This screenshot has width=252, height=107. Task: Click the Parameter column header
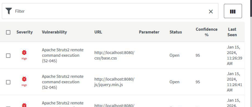point(149,32)
